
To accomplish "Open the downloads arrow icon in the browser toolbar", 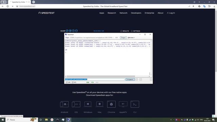I will [214, 6].
